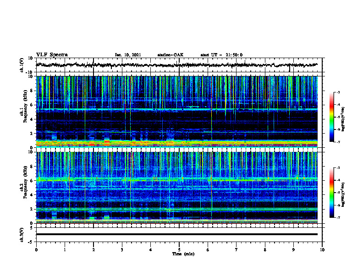363x280 pixels.
Task: Click the "8" kHz tick on ch.2 spectrogram
Action: (32, 167)
